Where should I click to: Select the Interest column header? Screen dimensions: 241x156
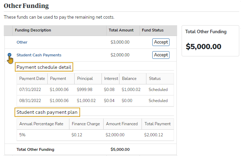point(111,79)
